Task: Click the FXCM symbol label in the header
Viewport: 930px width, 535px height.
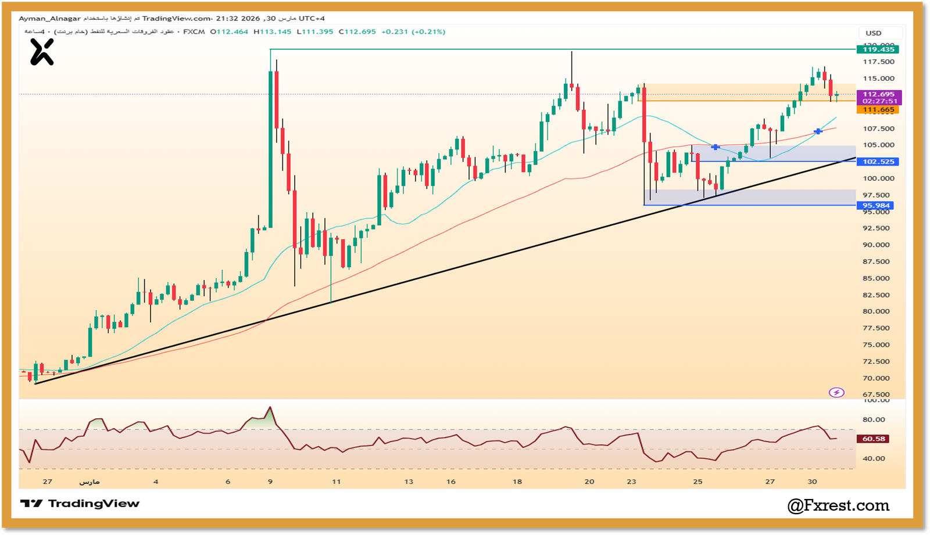Action: tap(194, 32)
